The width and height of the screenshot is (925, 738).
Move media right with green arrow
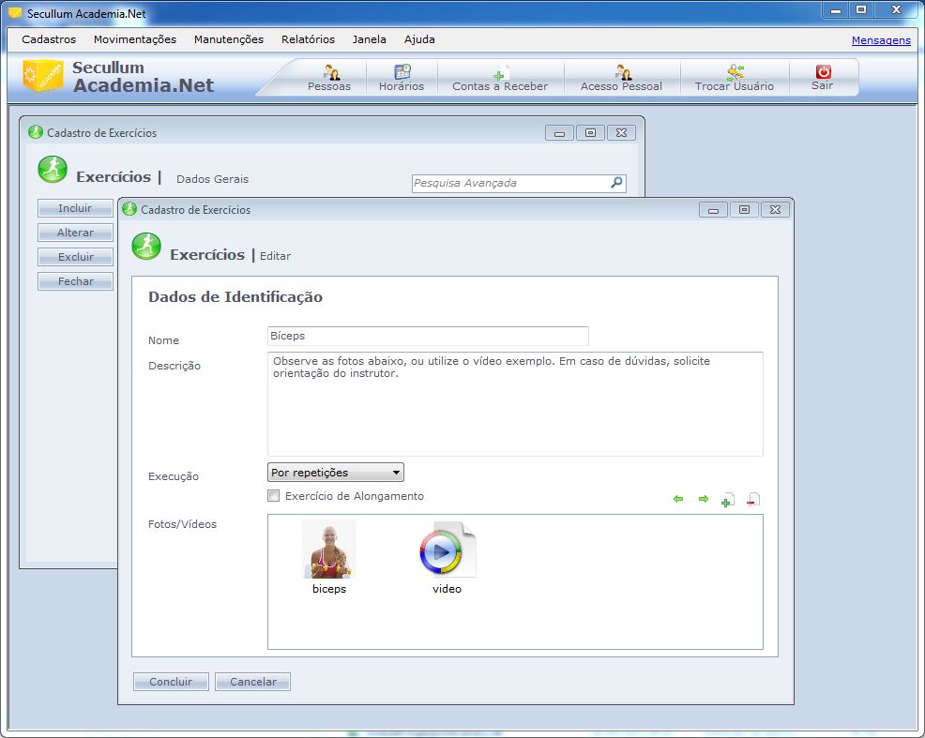703,500
